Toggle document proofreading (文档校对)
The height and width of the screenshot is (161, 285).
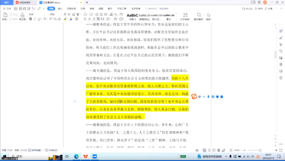(x=51, y=150)
